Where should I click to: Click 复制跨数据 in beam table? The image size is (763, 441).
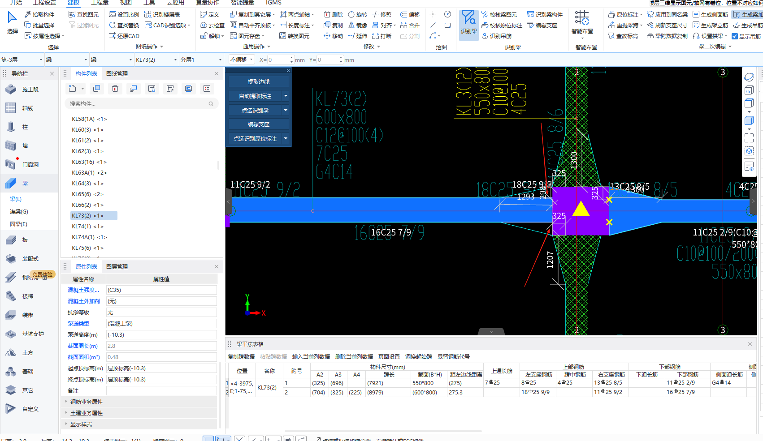pos(241,356)
